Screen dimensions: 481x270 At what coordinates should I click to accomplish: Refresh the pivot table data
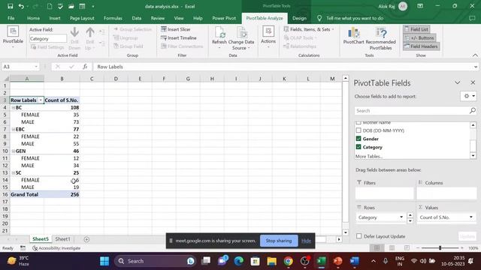coord(219,38)
